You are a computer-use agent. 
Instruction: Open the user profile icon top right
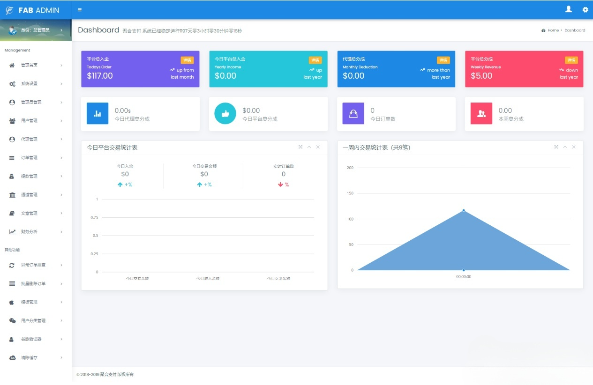568,9
